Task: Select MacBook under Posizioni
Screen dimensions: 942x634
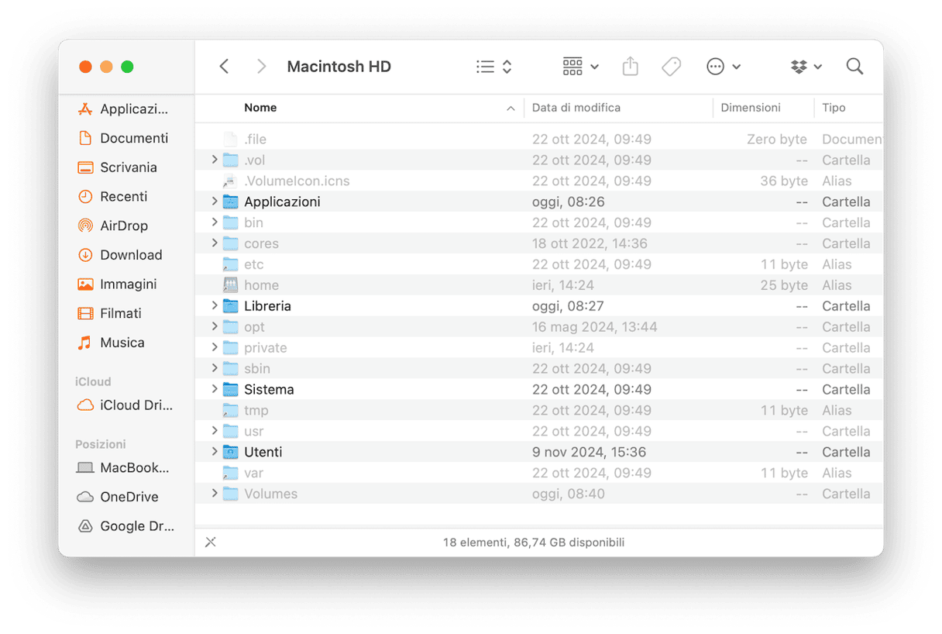Action: point(124,468)
